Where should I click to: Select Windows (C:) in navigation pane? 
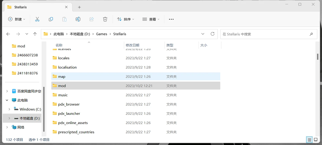click(x=28, y=109)
